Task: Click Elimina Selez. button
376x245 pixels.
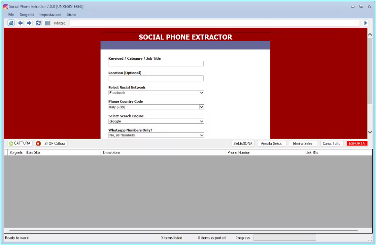Action: coord(303,143)
